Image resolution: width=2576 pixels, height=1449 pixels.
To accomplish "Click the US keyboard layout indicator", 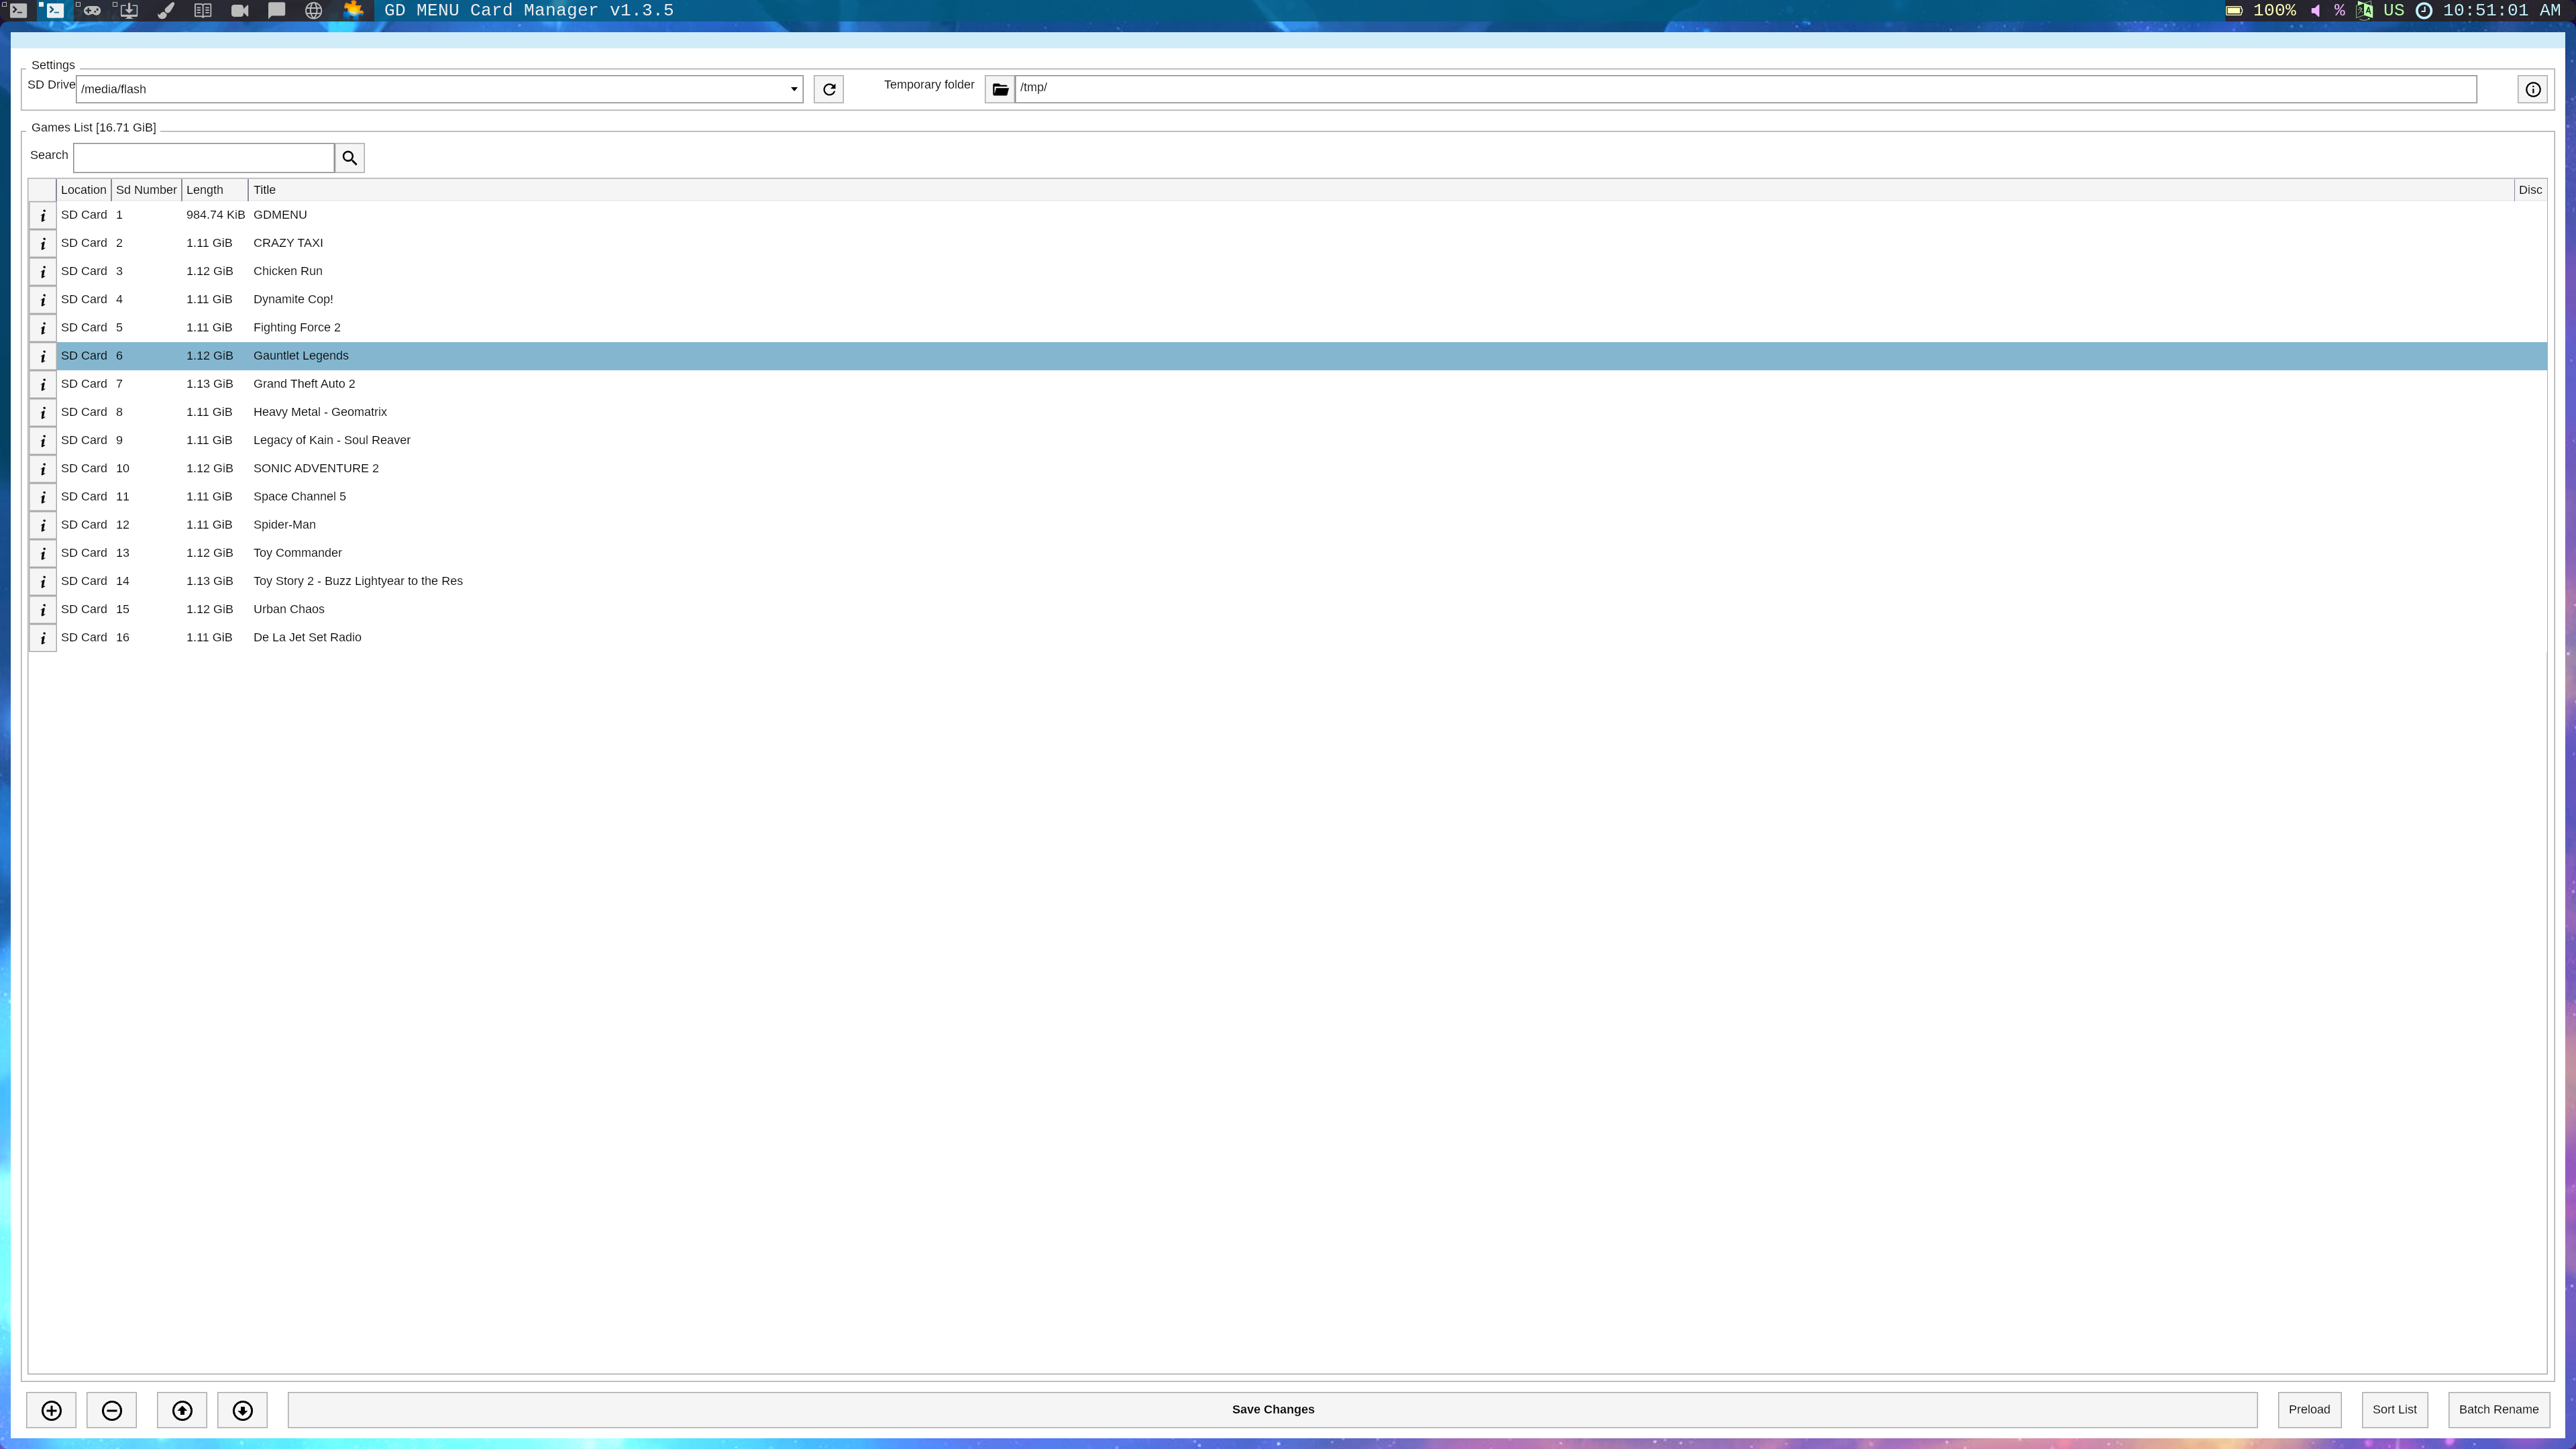I will [x=2393, y=10].
